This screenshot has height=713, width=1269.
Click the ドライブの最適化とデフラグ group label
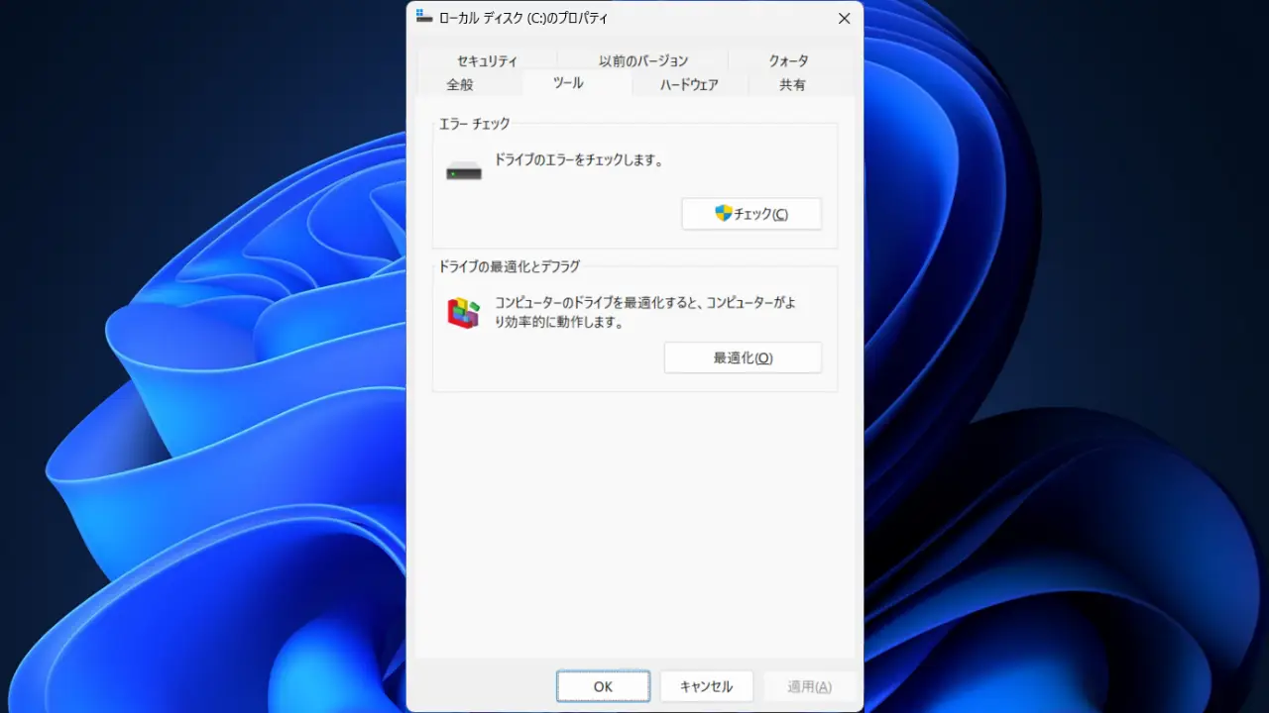click(x=509, y=265)
